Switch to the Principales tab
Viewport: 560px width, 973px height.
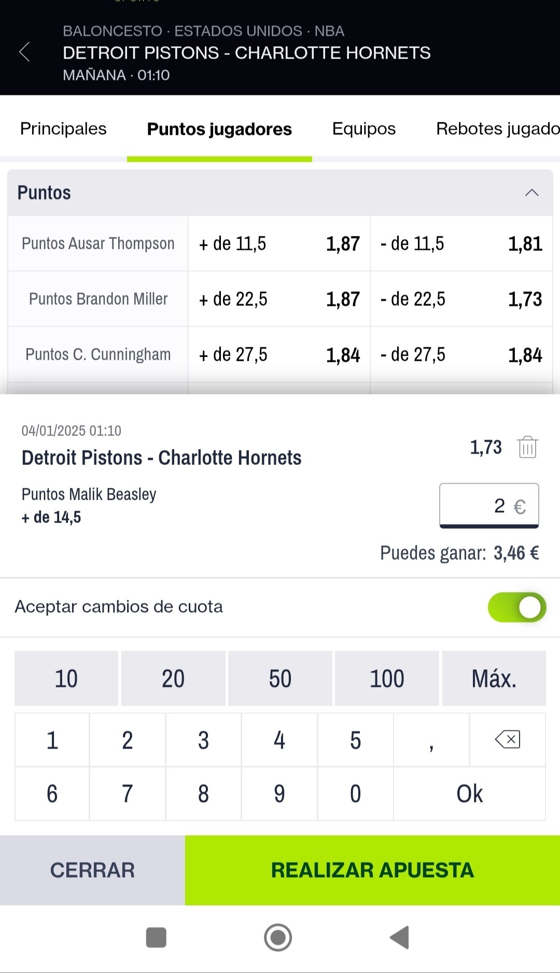63,129
